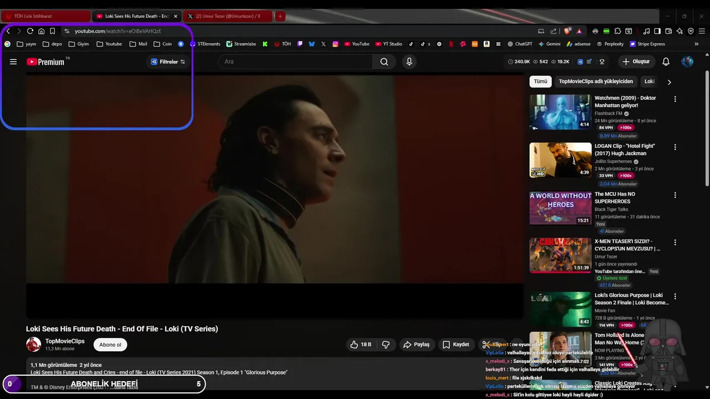Share this page via address bar icon

coord(554,31)
